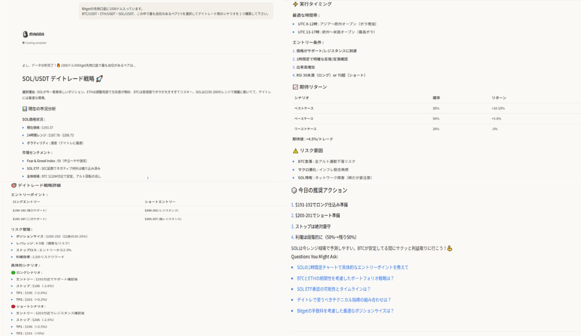Click the fire emoji in データ分析完了 line
Viewport: 581px width, 336px height.
pos(58,65)
